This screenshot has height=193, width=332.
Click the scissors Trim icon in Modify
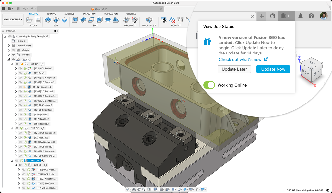click(164, 20)
